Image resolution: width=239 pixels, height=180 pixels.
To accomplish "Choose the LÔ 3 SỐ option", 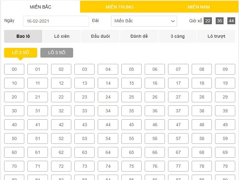I will [x=57, y=53].
